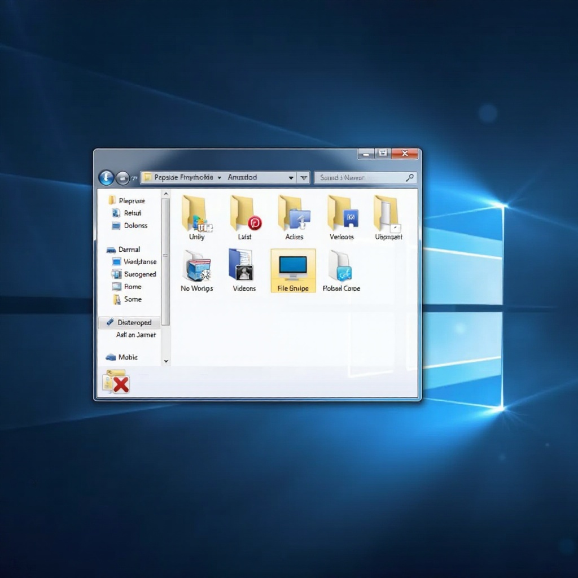Select the Mobic sidebar entry
Image resolution: width=578 pixels, height=578 pixels.
126,357
